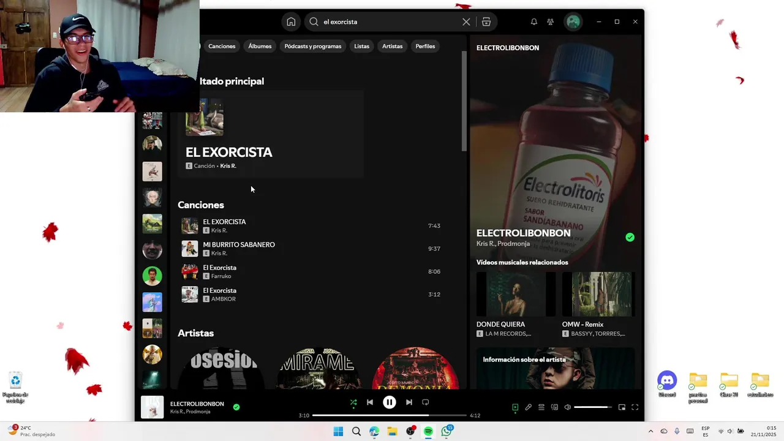Open Kris R. link in top result
Image resolution: width=784 pixels, height=441 pixels.
click(228, 166)
